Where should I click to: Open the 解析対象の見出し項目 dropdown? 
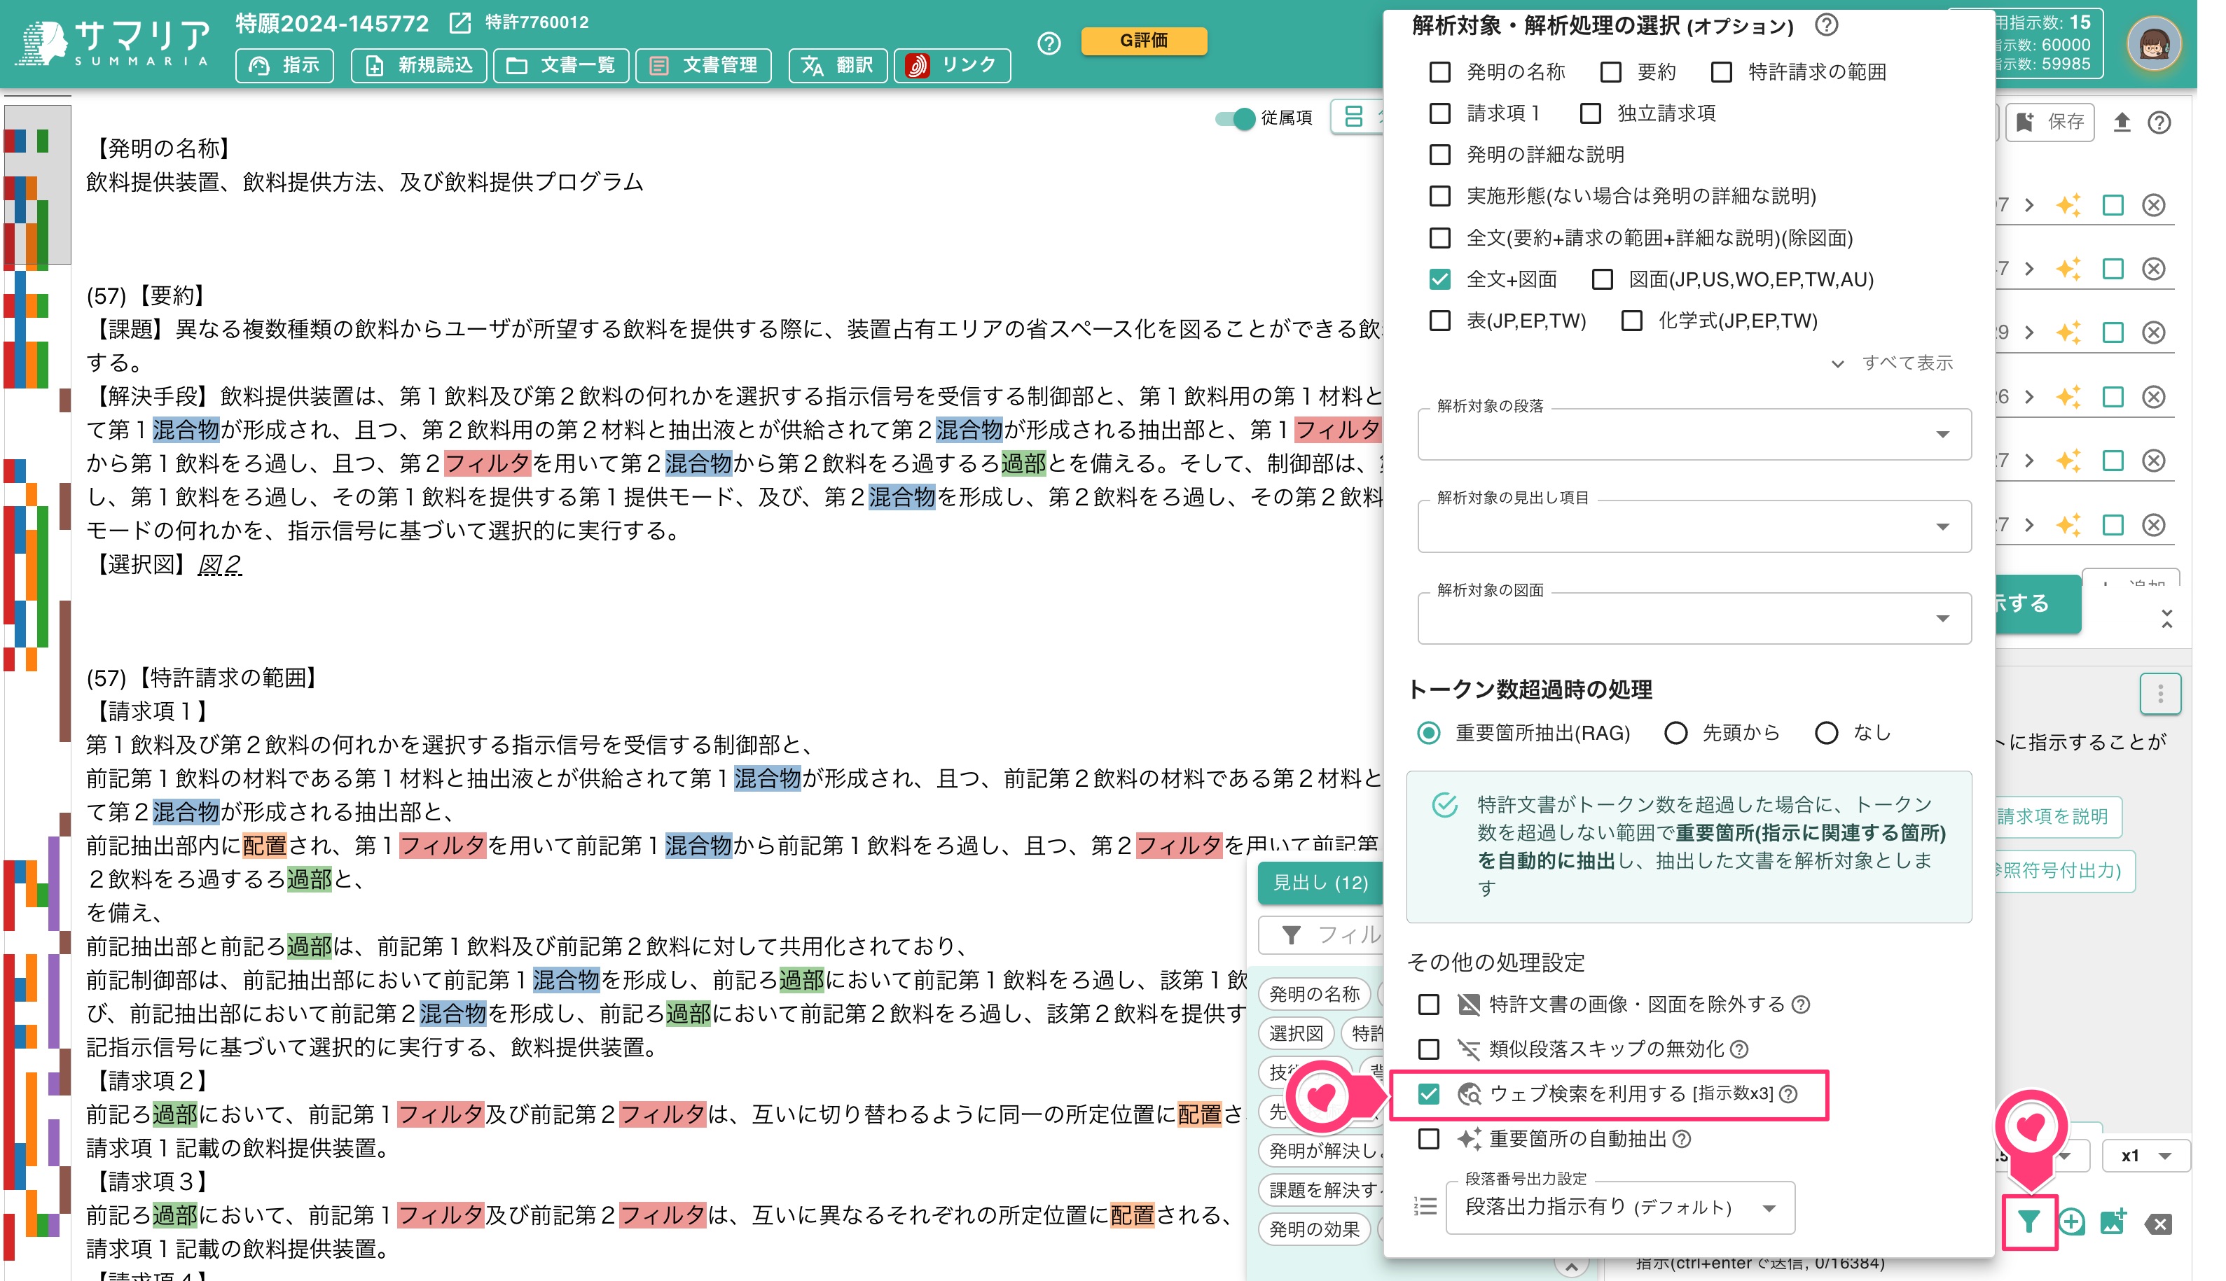tap(1694, 526)
